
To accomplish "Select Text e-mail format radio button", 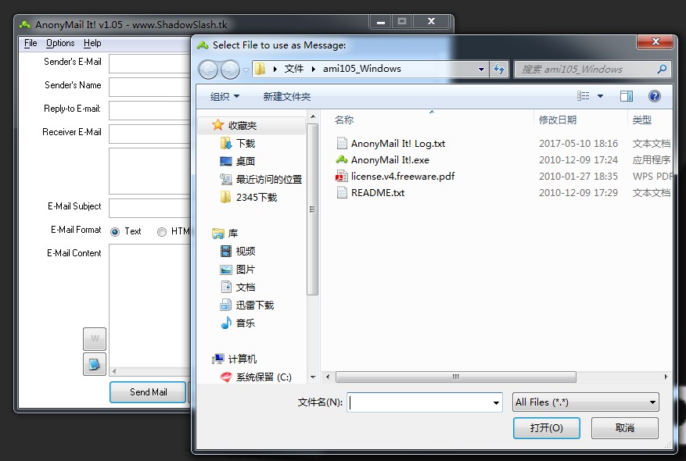I will [x=115, y=231].
